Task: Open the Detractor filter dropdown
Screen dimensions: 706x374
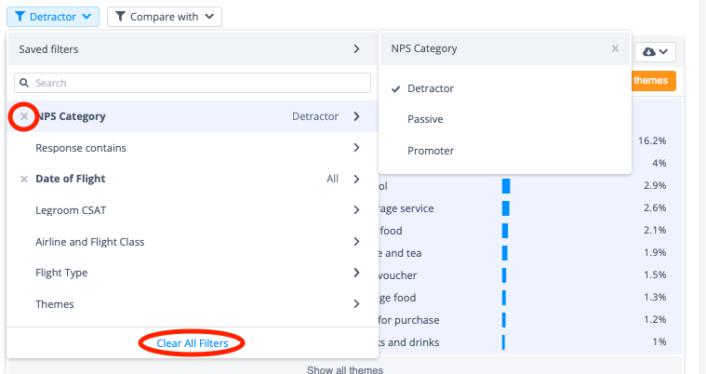Action: tap(53, 17)
